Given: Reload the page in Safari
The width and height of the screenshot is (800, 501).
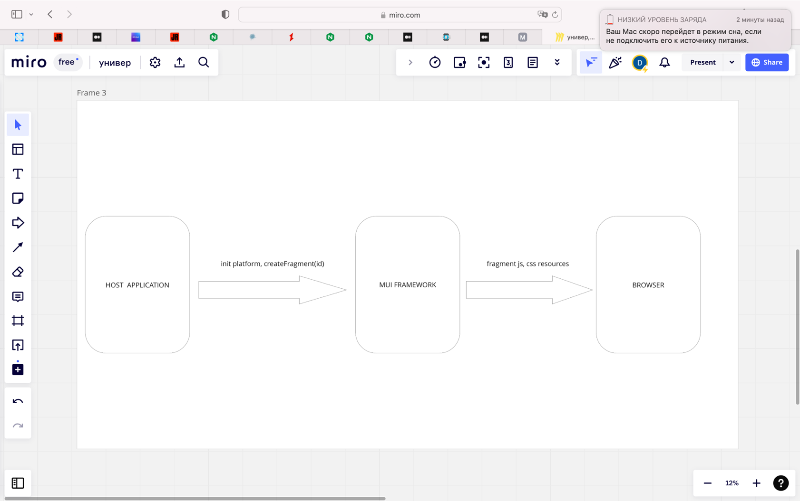Looking at the screenshot, I should pos(555,15).
